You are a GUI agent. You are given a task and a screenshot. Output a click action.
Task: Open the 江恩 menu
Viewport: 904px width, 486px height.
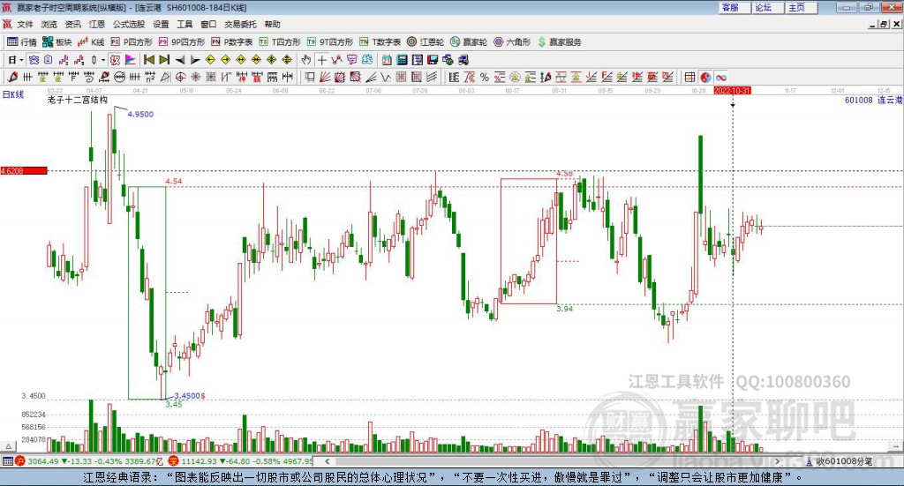[97, 24]
